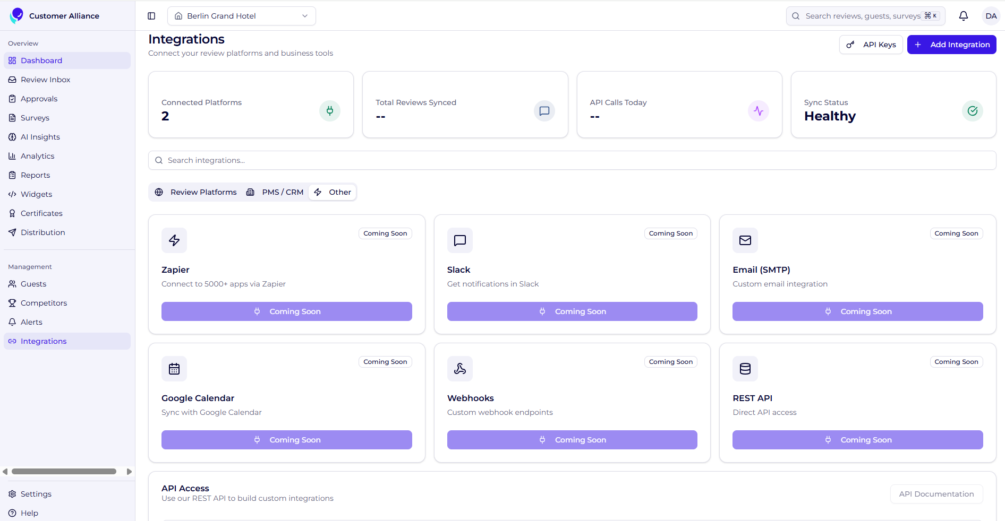The height and width of the screenshot is (521, 1005).
Task: Open the Berlin Grand Hotel property dropdown
Action: [242, 16]
